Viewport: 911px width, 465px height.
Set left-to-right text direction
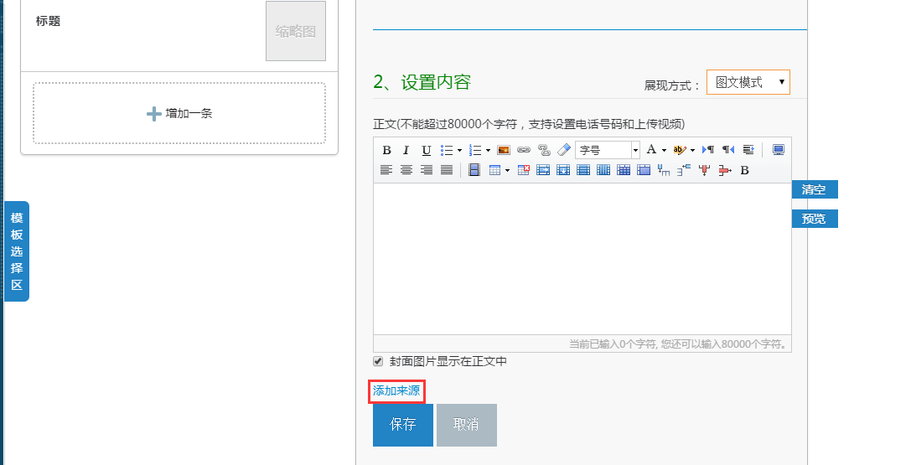[708, 150]
